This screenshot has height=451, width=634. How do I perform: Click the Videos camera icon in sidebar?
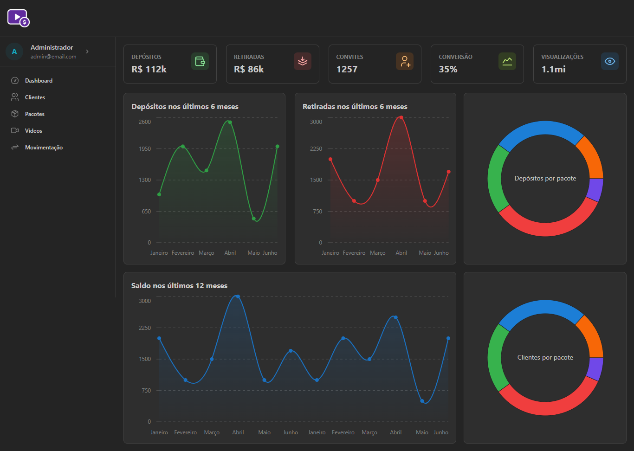click(15, 131)
